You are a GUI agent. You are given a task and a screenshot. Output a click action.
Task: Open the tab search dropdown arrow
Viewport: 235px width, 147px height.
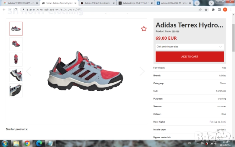(211, 3)
